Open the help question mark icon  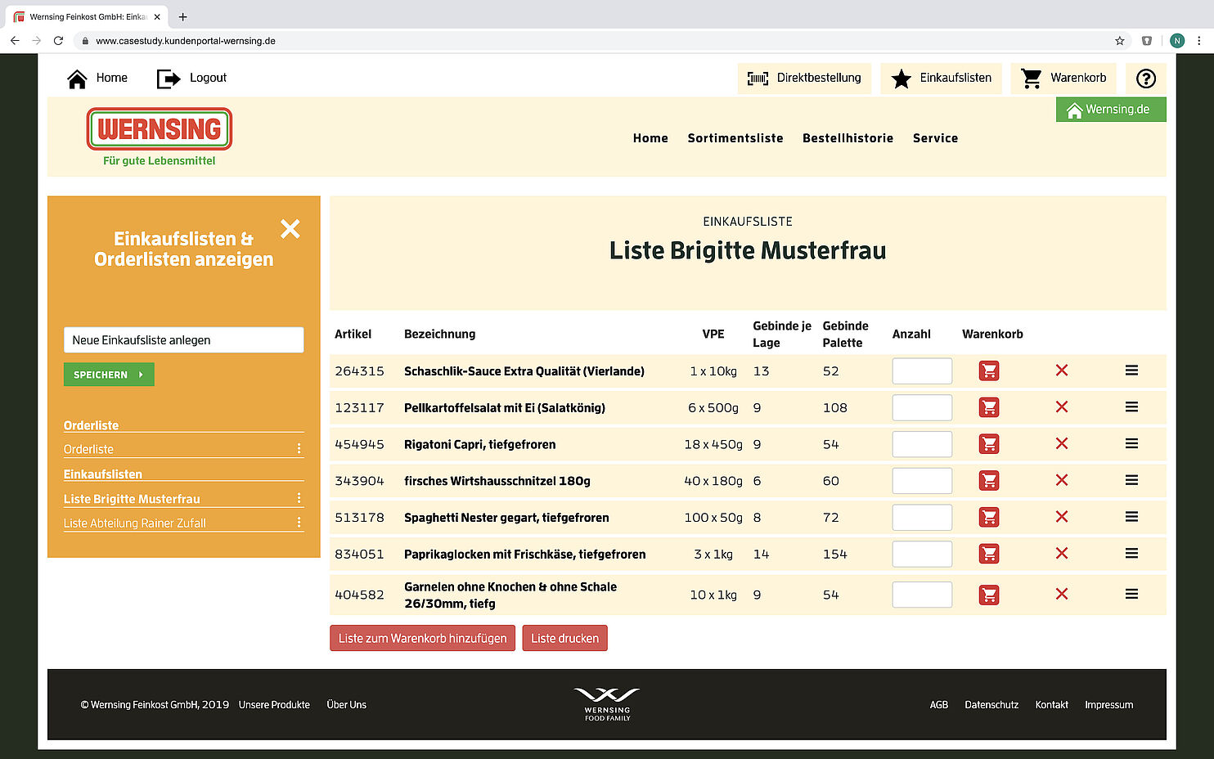(1146, 79)
